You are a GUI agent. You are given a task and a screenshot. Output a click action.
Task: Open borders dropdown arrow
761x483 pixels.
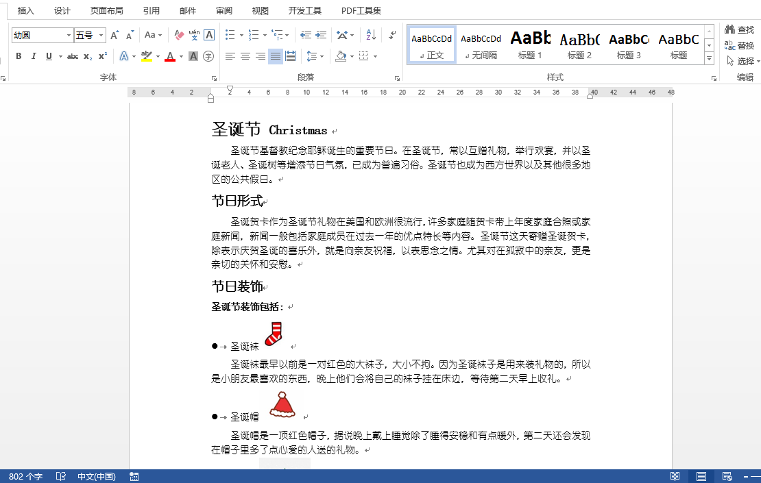tap(375, 57)
